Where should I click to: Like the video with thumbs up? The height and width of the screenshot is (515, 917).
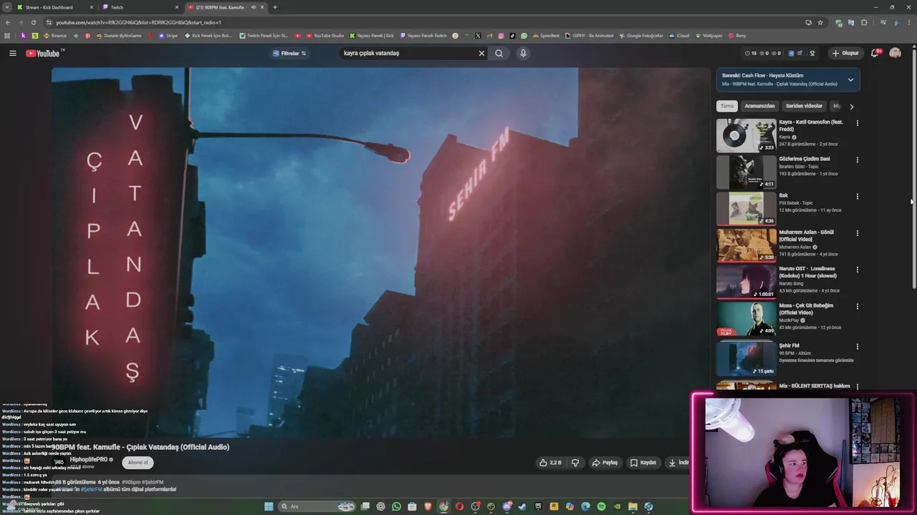550,463
